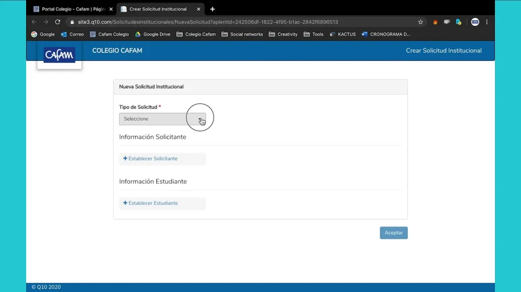Click the Información Solicitante heading
This screenshot has height=292, width=521.
click(153, 137)
